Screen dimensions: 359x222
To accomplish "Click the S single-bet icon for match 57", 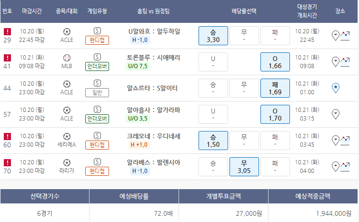I will coord(97,110).
